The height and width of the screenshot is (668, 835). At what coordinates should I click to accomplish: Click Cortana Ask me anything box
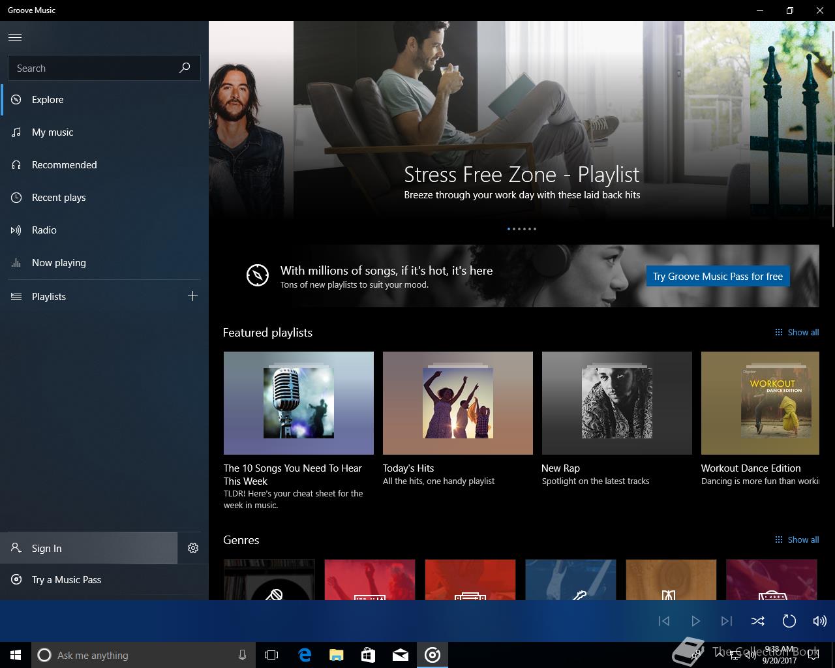pyautogui.click(x=144, y=655)
